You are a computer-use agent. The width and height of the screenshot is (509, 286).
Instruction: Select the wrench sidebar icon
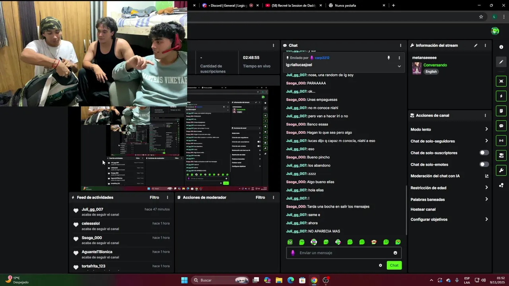[501, 170]
